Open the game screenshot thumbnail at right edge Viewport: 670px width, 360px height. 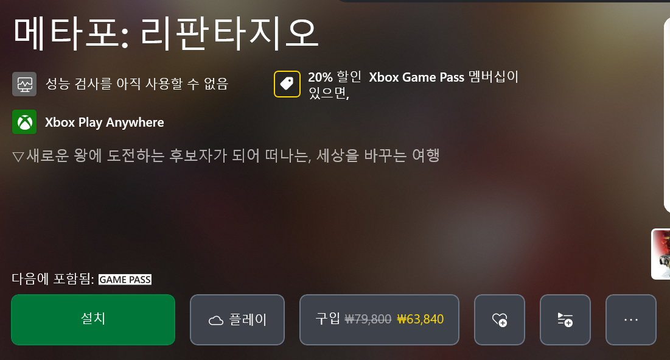pyautogui.click(x=661, y=254)
